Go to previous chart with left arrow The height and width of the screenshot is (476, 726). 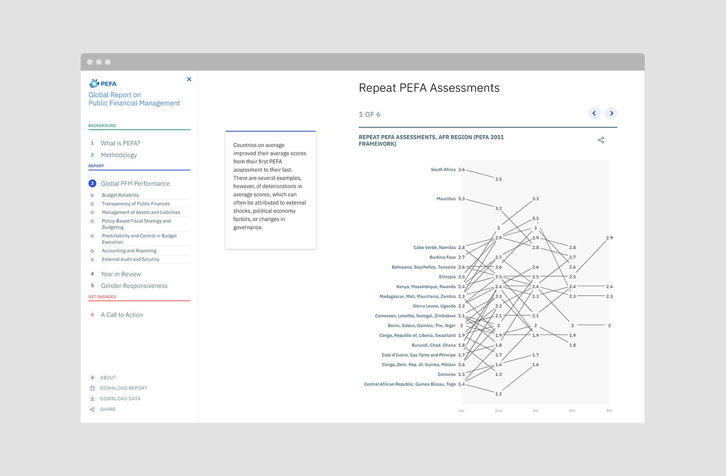[594, 113]
